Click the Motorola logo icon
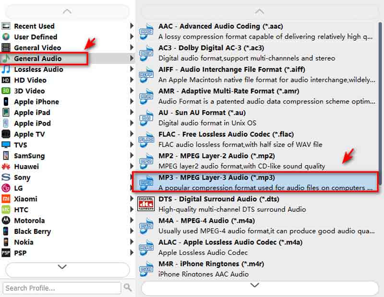The height and width of the screenshot is (297, 384). [x=6, y=220]
